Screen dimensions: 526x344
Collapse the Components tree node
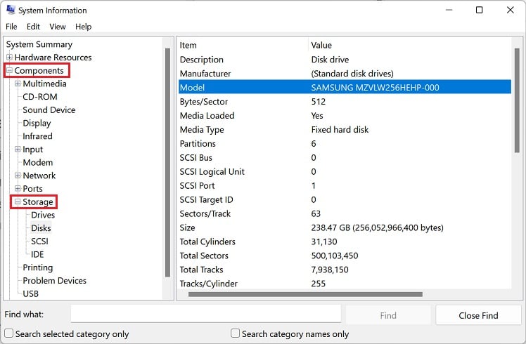click(9, 71)
